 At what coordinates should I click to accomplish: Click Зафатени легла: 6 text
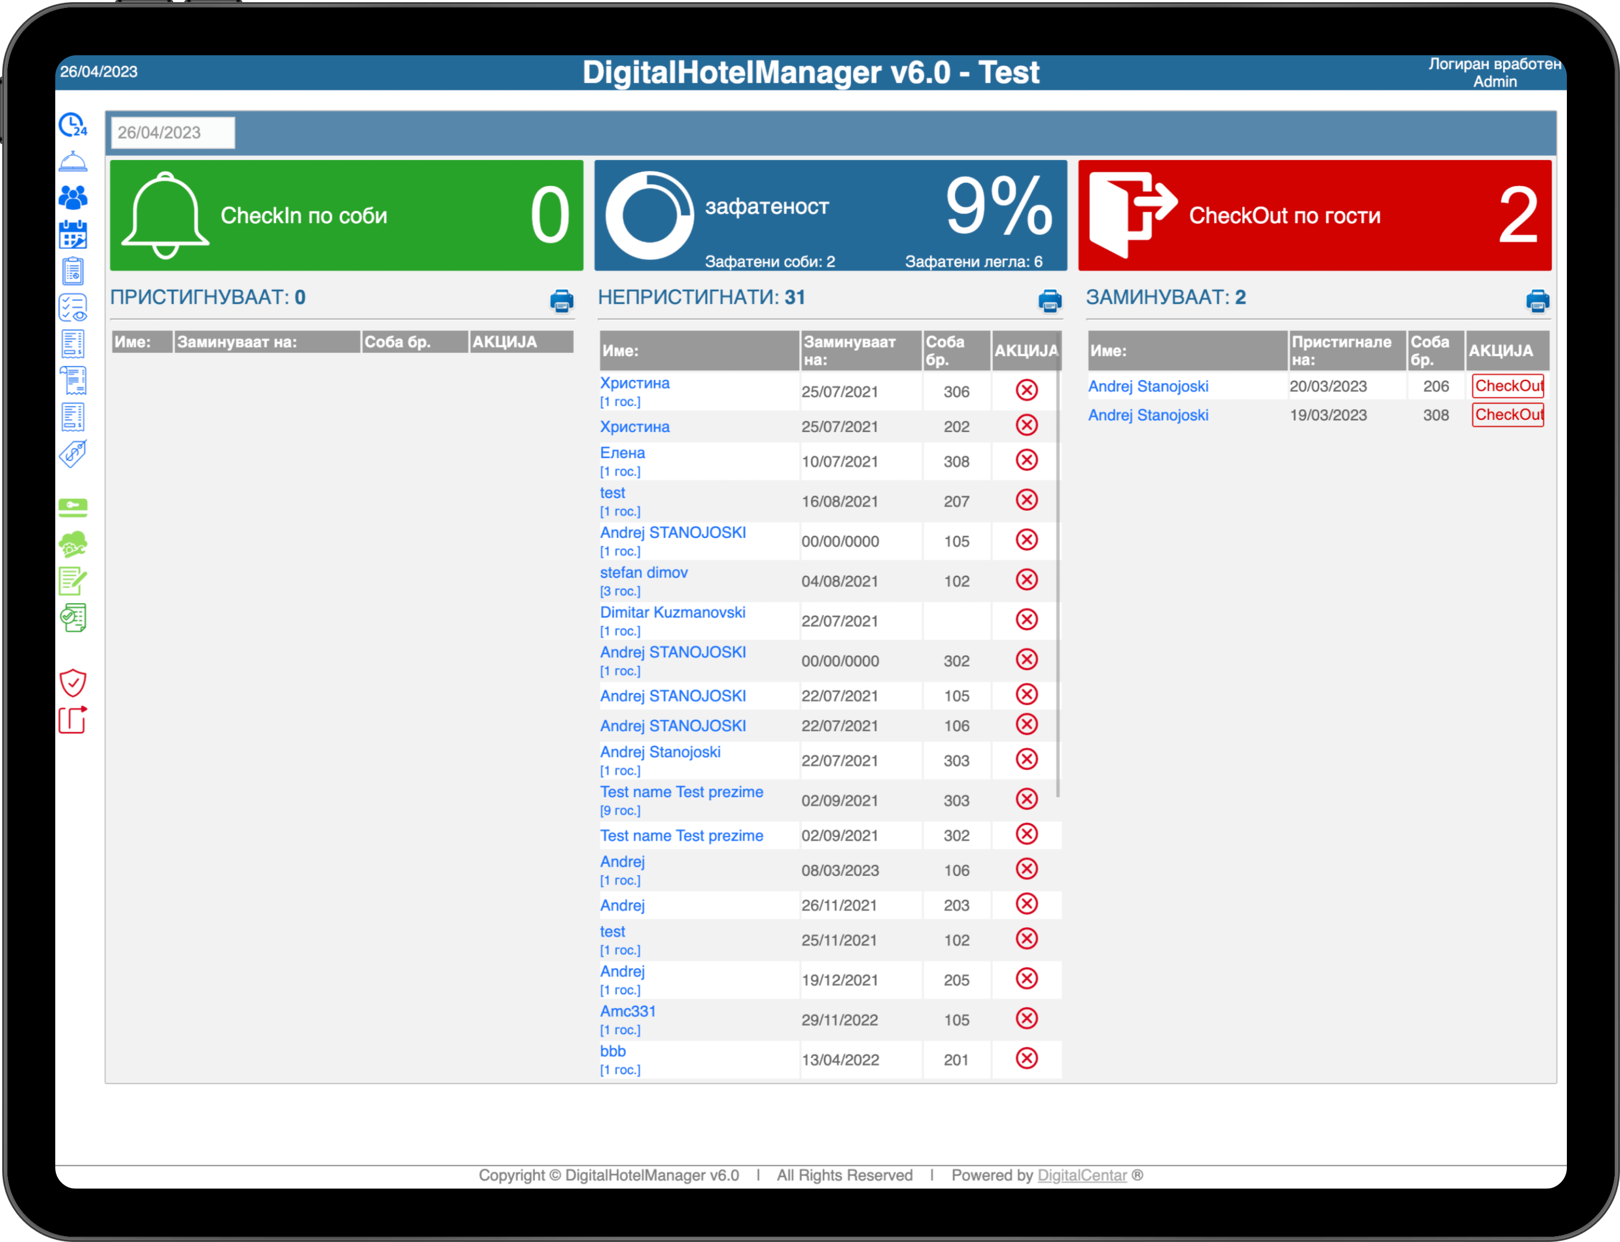973,261
